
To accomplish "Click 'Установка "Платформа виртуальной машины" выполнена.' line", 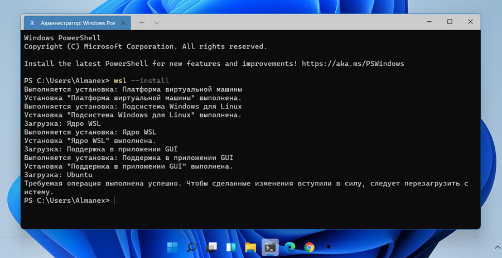I will pos(133,98).
